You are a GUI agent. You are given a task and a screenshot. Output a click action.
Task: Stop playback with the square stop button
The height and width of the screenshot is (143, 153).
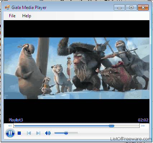point(19,133)
